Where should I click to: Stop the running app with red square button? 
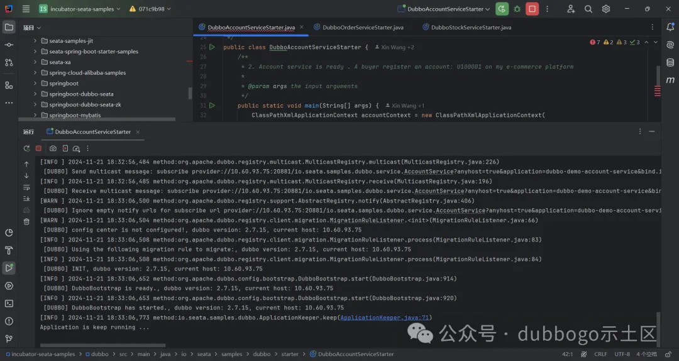click(x=533, y=9)
